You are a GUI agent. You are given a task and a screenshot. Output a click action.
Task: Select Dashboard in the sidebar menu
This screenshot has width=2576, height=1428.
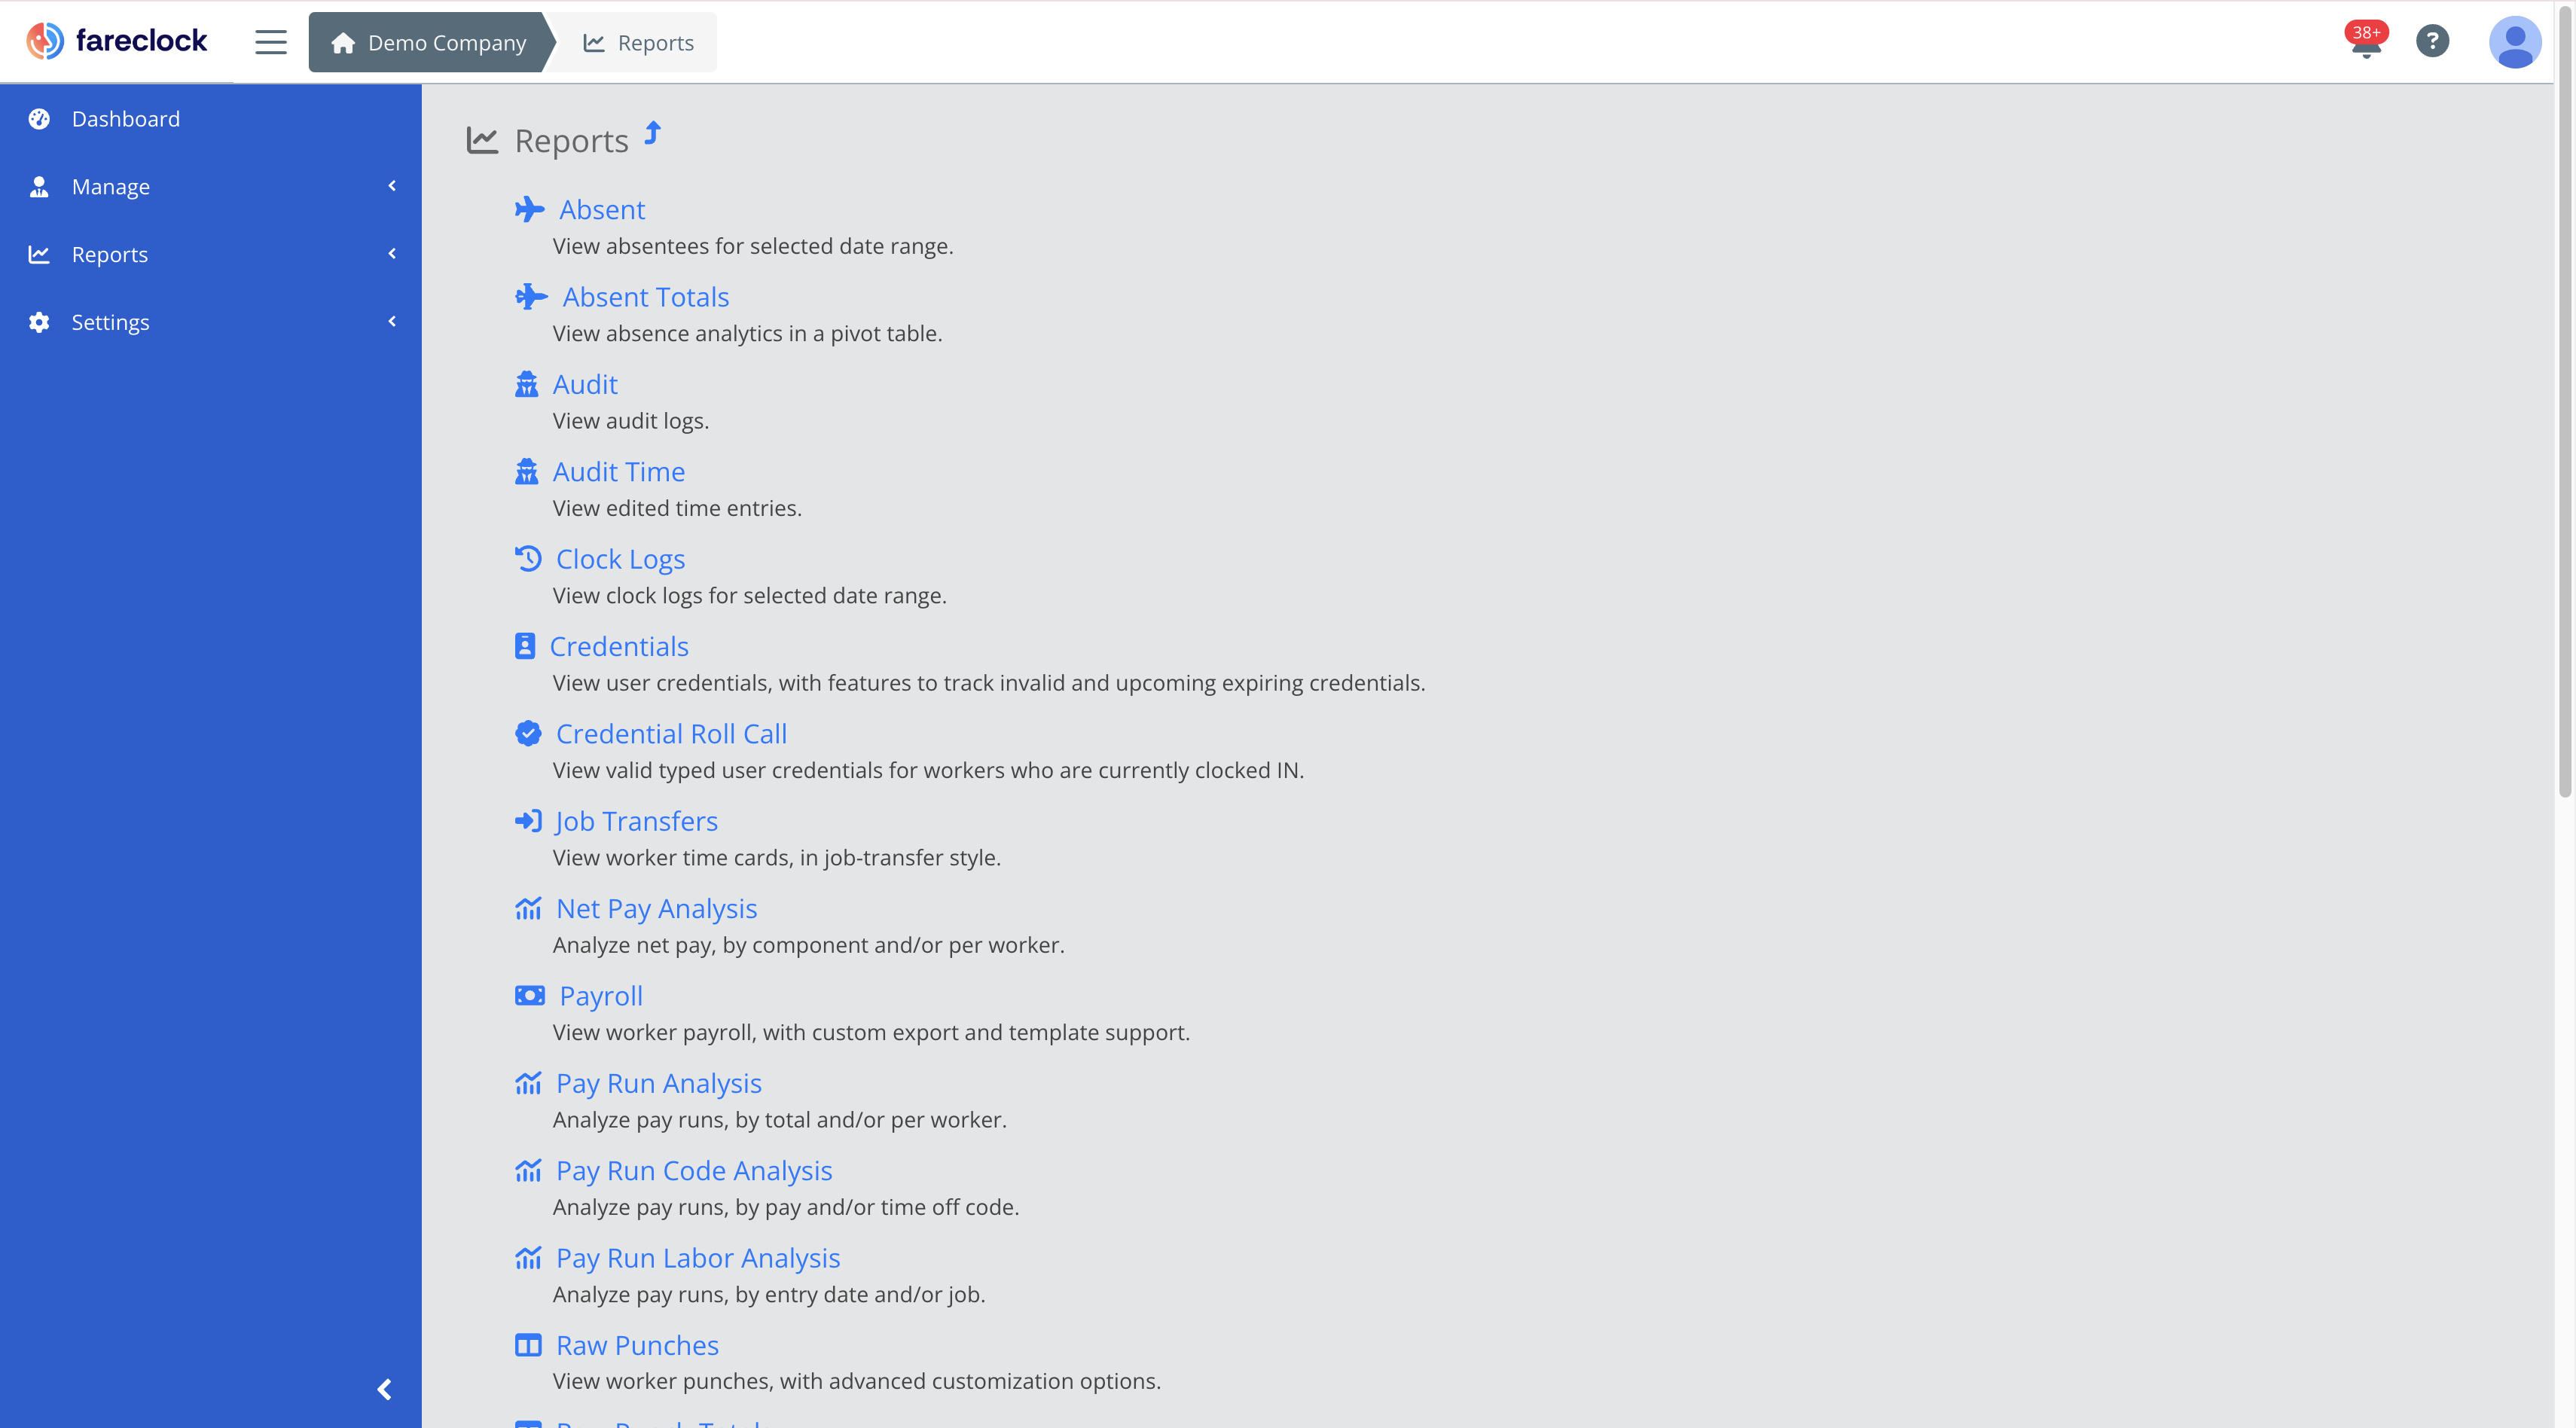click(126, 118)
